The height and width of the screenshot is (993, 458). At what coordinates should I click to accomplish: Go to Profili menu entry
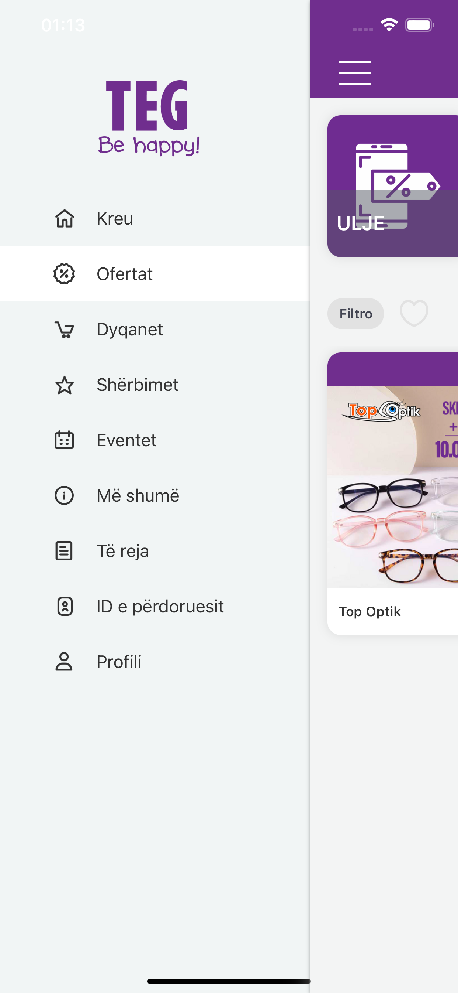point(119,662)
